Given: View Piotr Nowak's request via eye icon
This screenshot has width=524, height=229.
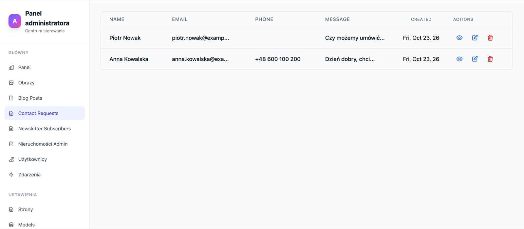Looking at the screenshot, I should point(459,38).
